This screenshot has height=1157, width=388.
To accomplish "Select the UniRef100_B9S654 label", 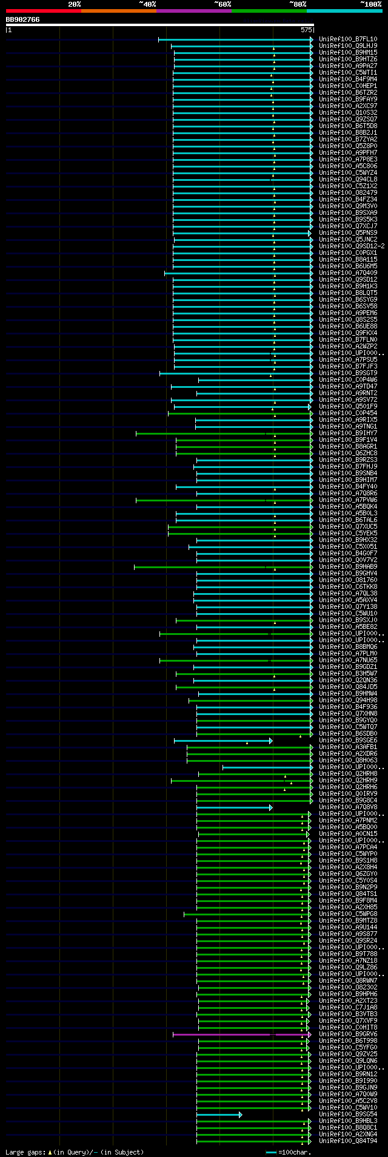I will pyautogui.click(x=348, y=1115).
